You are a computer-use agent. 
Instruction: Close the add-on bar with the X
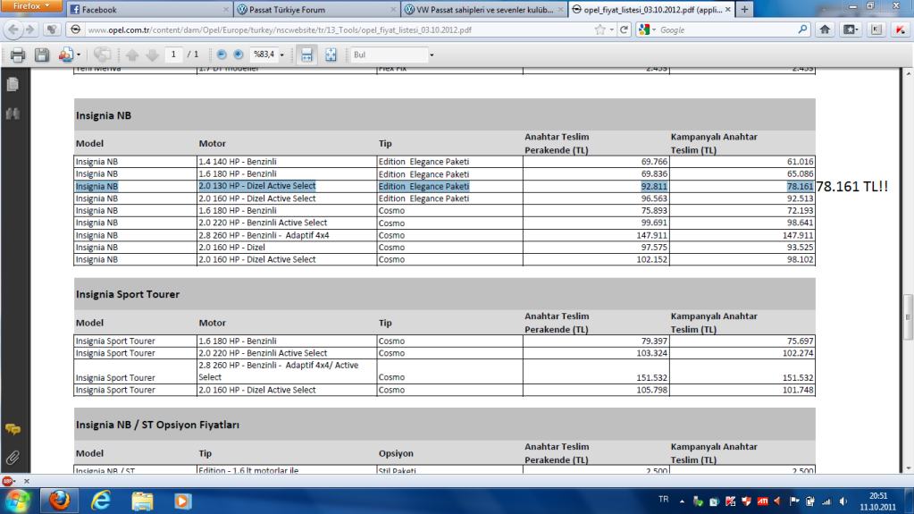26,481
